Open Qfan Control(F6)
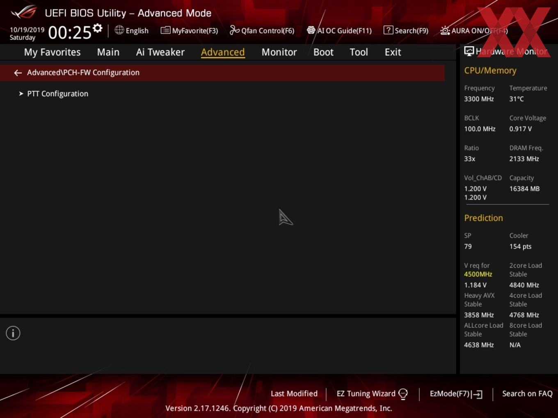 (x=268, y=31)
